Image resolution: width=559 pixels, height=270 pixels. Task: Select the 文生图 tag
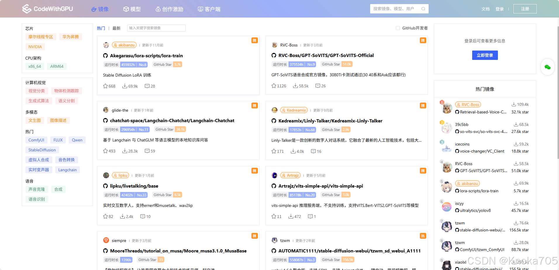point(34,120)
